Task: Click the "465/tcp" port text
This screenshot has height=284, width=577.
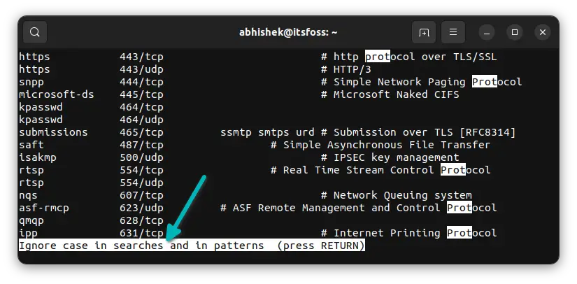Action: tap(141, 132)
